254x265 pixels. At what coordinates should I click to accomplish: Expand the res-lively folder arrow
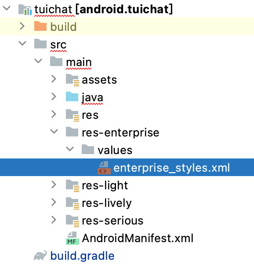[54, 202]
